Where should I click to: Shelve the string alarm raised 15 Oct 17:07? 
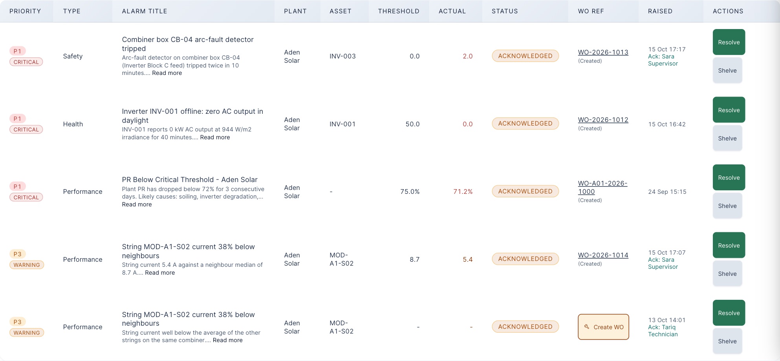(x=727, y=273)
